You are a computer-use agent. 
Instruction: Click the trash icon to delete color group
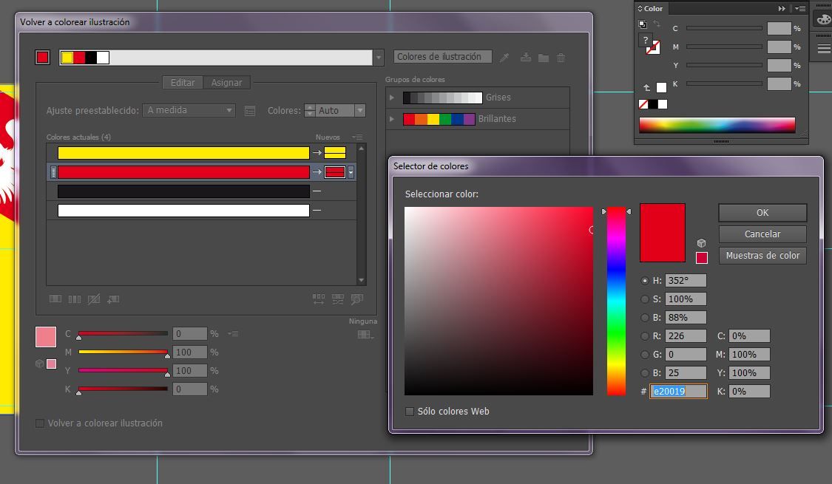pos(561,57)
